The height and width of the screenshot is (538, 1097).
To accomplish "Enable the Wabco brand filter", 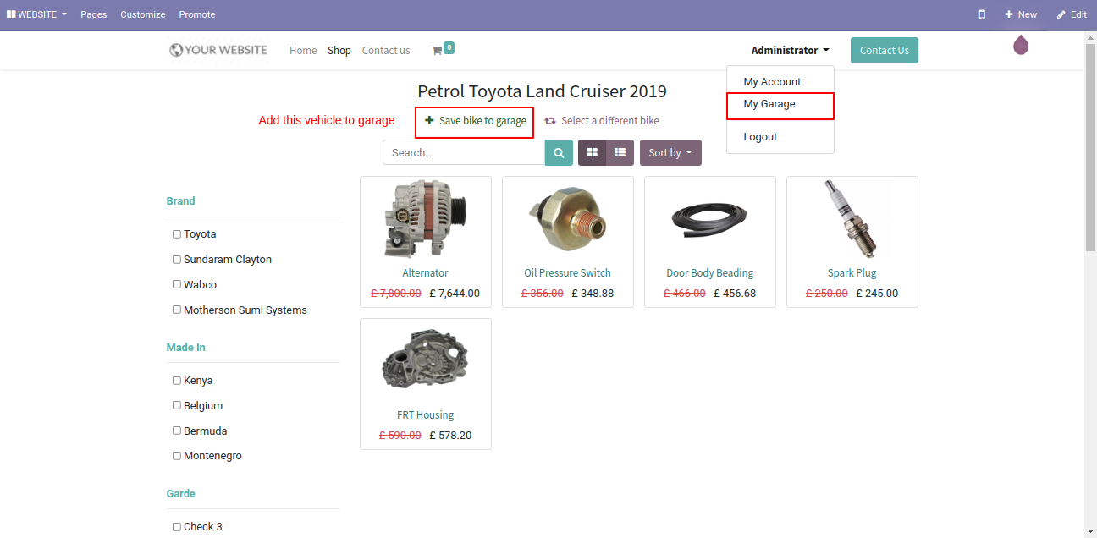I will 177,284.
